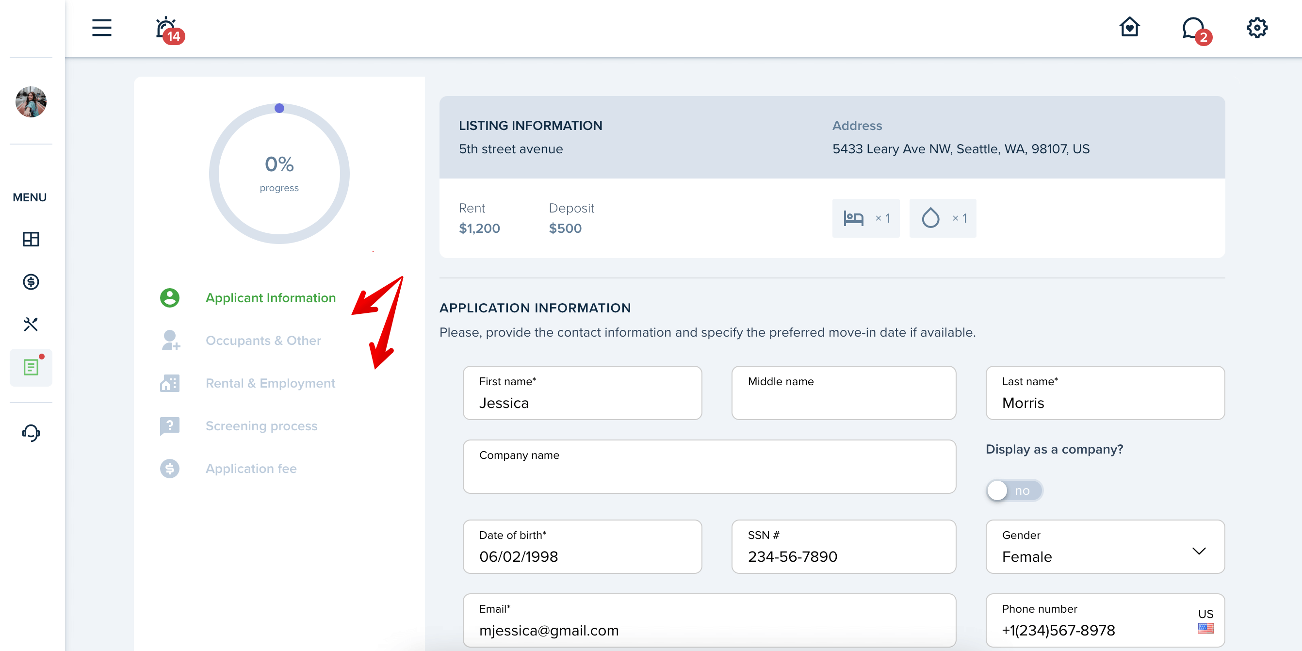Click the SSN # field
Image resolution: width=1302 pixels, height=651 pixels.
(x=844, y=546)
